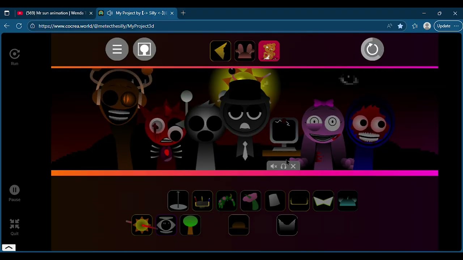Pick the teal sound icon

pos(348,201)
